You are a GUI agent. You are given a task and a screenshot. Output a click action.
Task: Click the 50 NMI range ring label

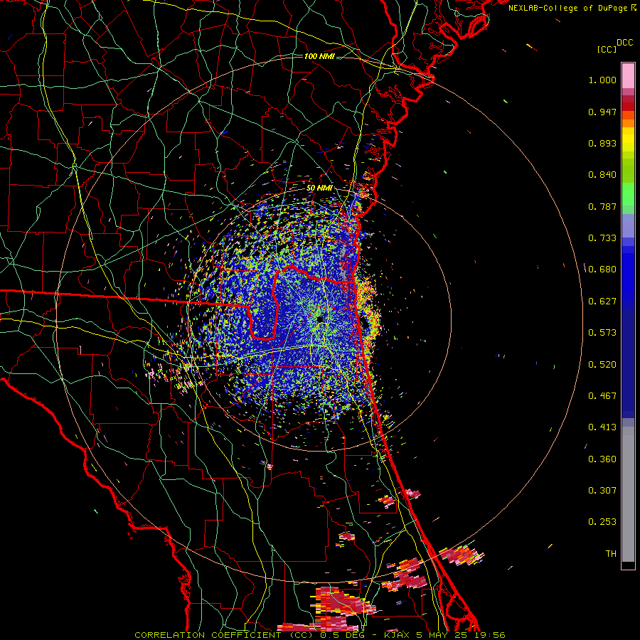[x=319, y=188]
